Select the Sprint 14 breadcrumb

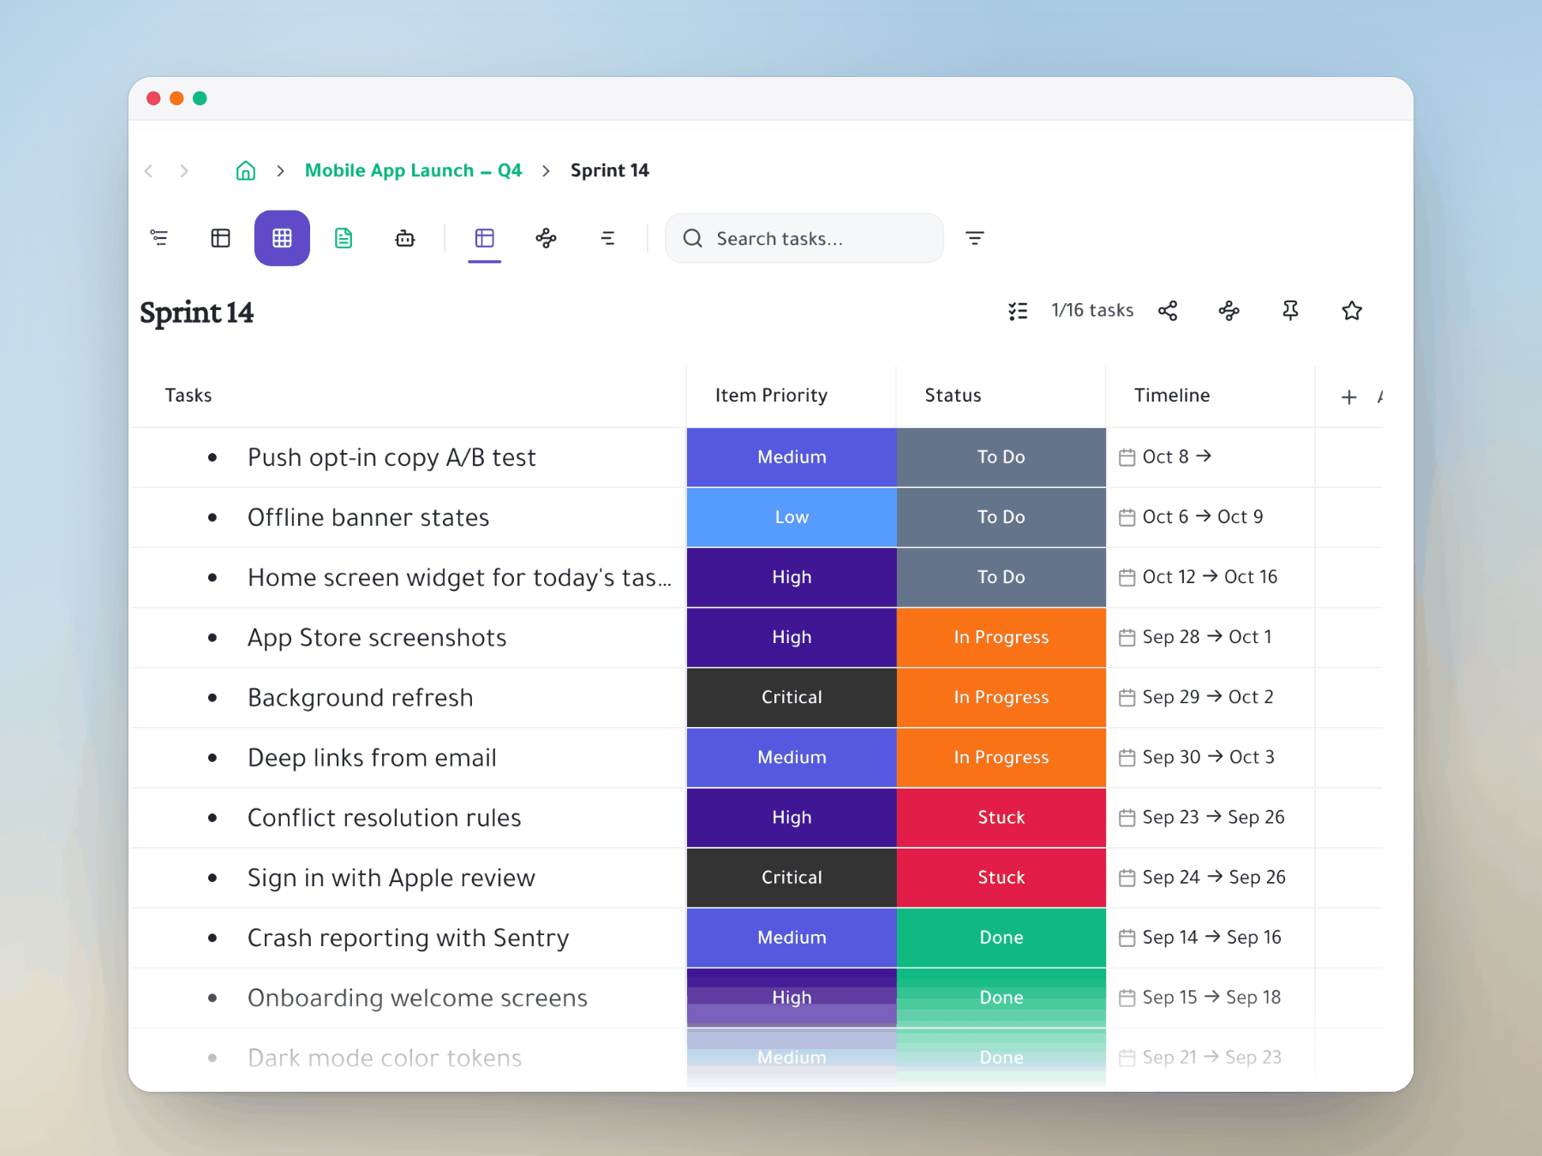click(x=610, y=170)
